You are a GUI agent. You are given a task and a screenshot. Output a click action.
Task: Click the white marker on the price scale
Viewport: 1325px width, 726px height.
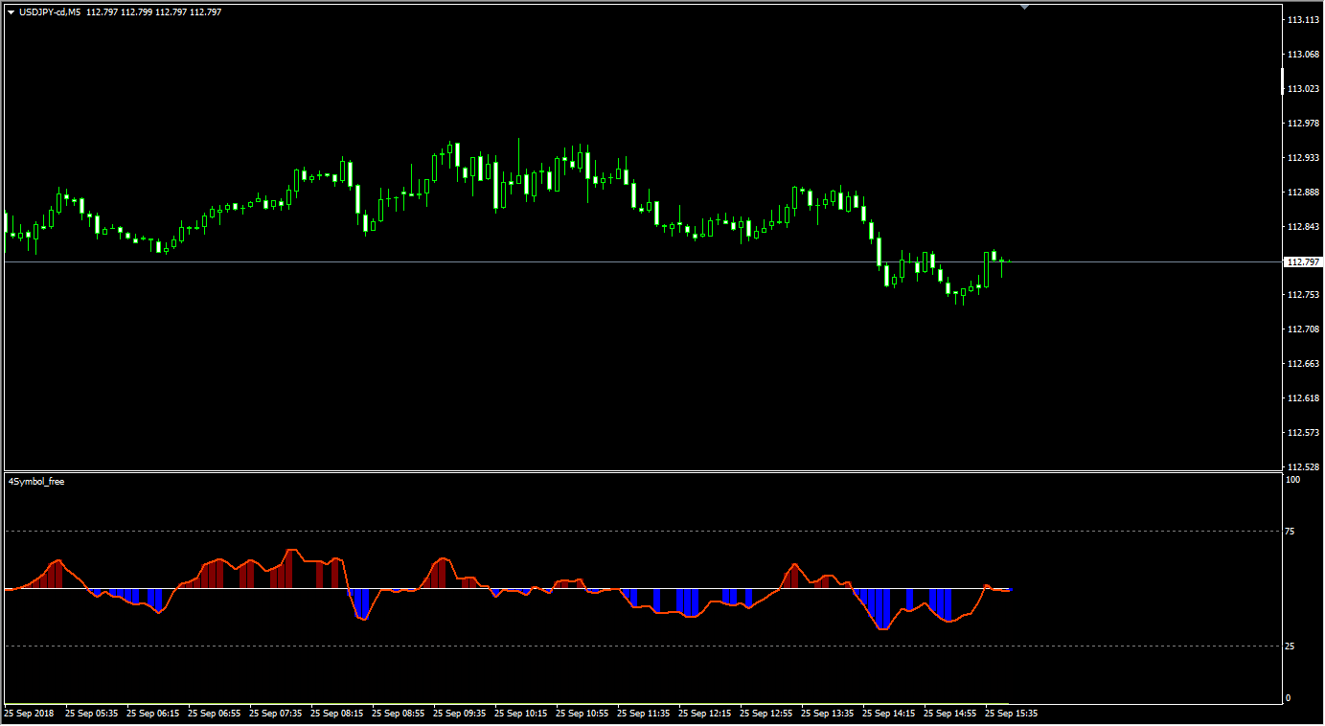(x=1283, y=82)
